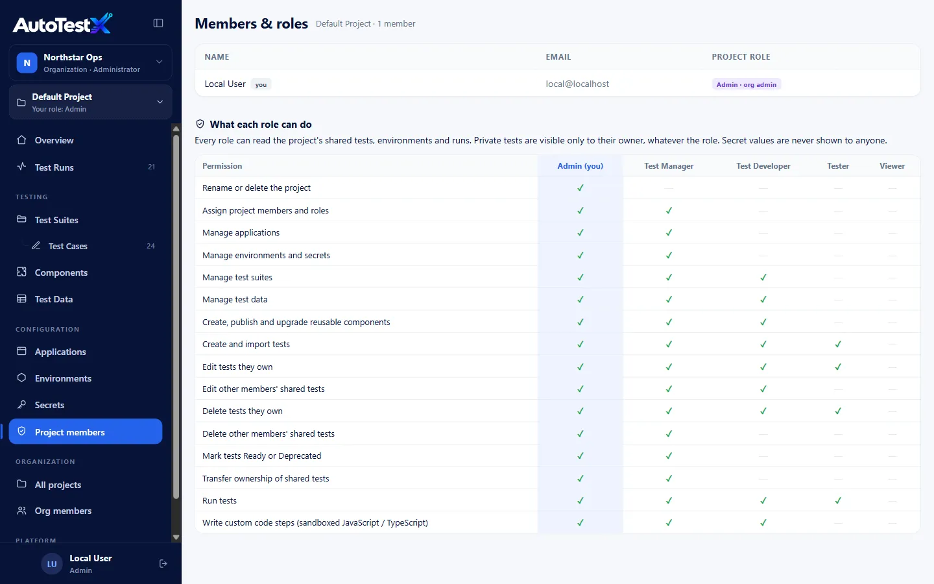Click the LU user avatar
Screen dimensions: 934x584
[x=52, y=564]
